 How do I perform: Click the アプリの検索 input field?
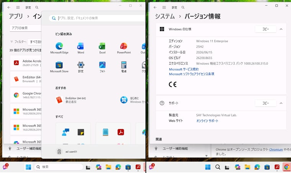tap(25, 28)
